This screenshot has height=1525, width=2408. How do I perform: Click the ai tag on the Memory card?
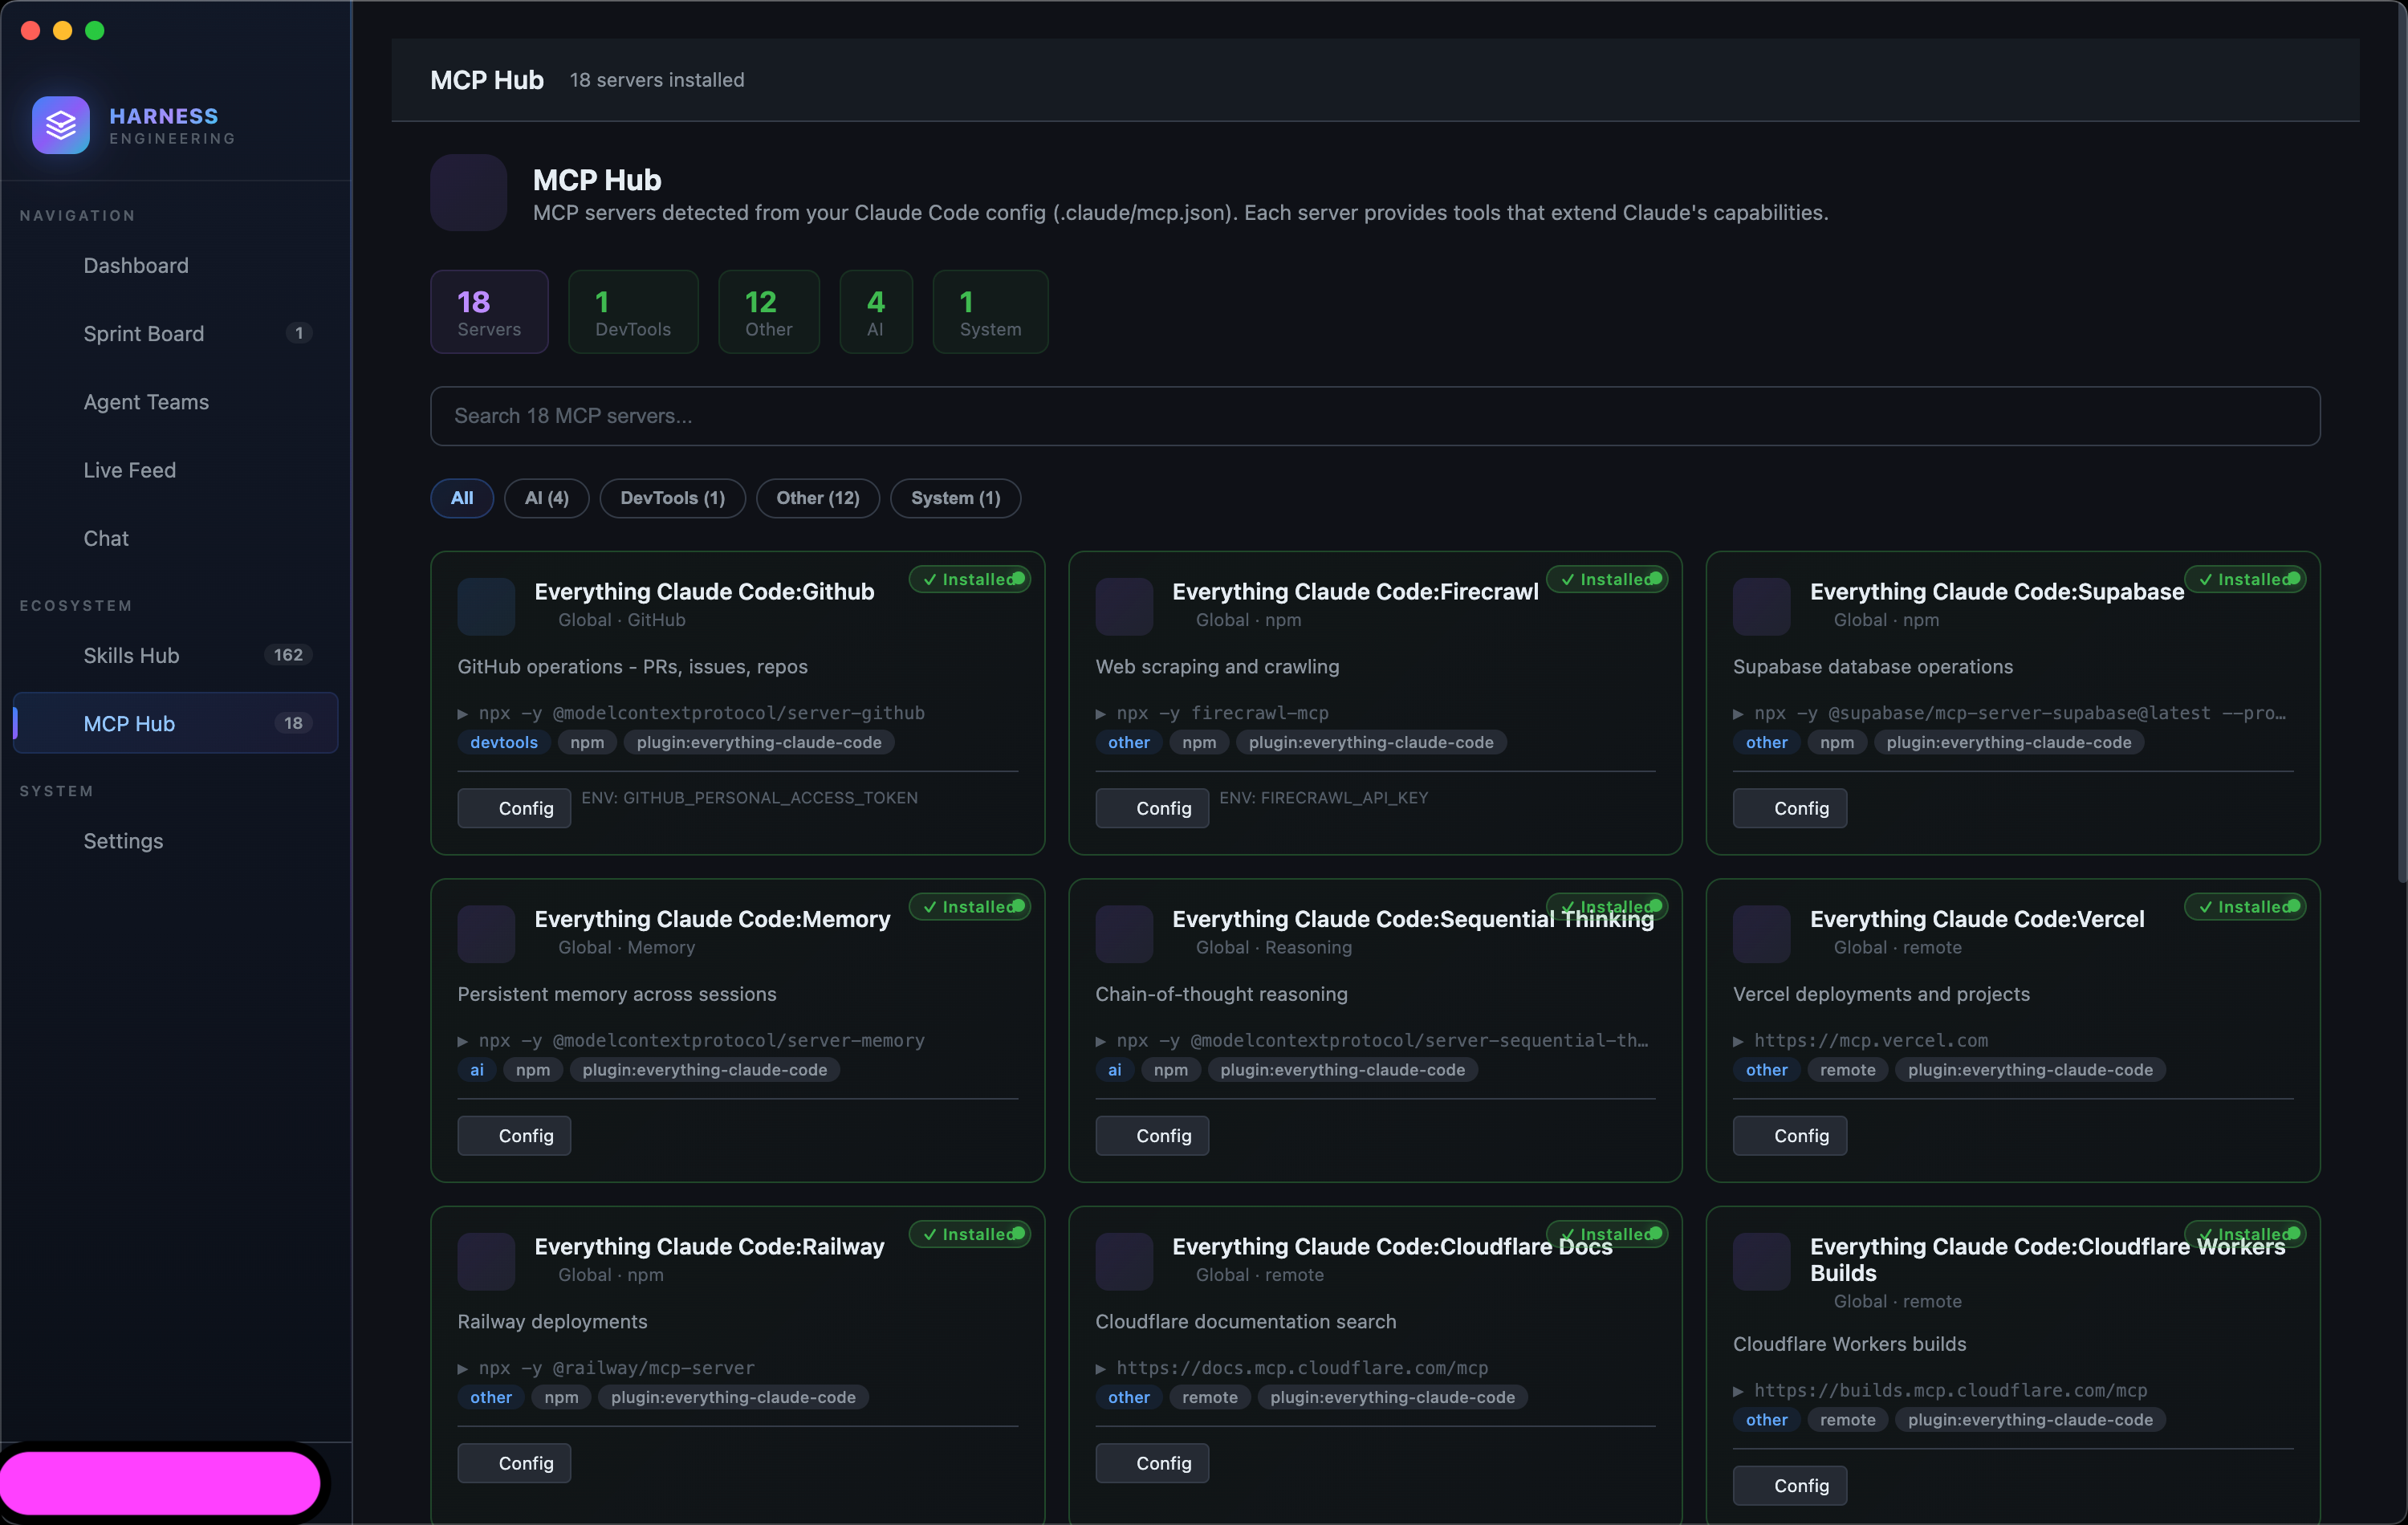point(477,1070)
